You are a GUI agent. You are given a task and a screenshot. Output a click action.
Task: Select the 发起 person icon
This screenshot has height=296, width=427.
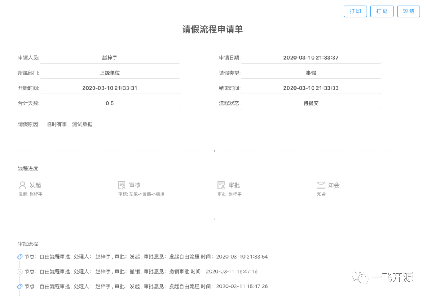click(x=22, y=185)
